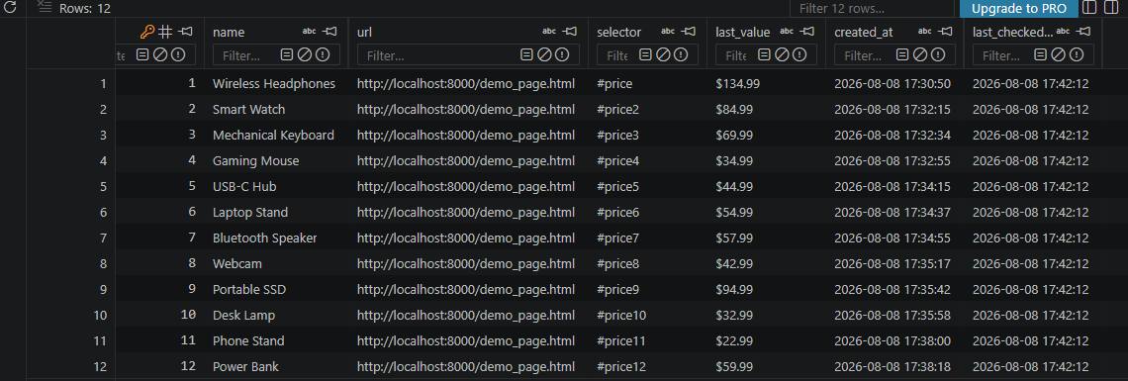Toggle the slashed-circle icon in last_value filter

tap(782, 54)
